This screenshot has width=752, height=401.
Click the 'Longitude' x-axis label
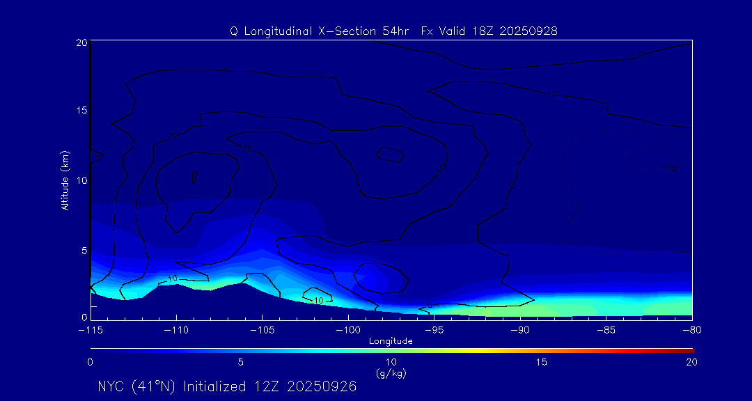point(391,341)
